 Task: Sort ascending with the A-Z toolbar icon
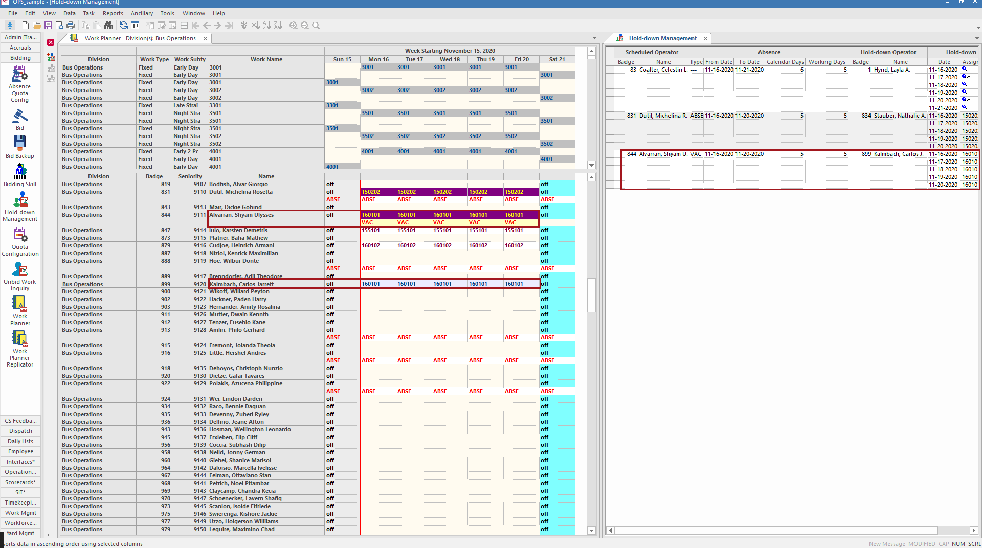tap(266, 26)
